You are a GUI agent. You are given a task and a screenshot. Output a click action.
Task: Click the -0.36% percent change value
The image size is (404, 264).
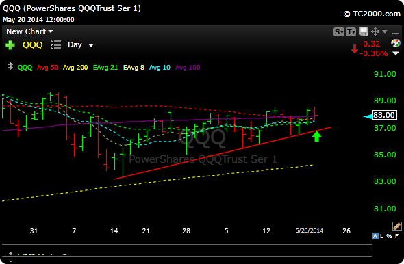374,53
